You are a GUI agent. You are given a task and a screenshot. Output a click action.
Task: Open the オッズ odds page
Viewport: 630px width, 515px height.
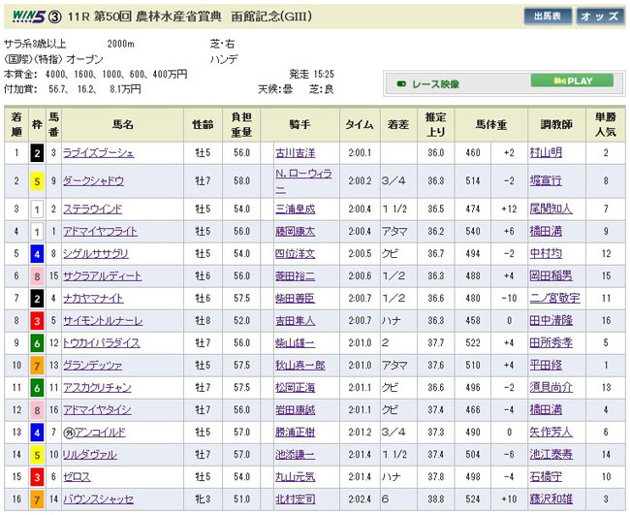coord(599,16)
